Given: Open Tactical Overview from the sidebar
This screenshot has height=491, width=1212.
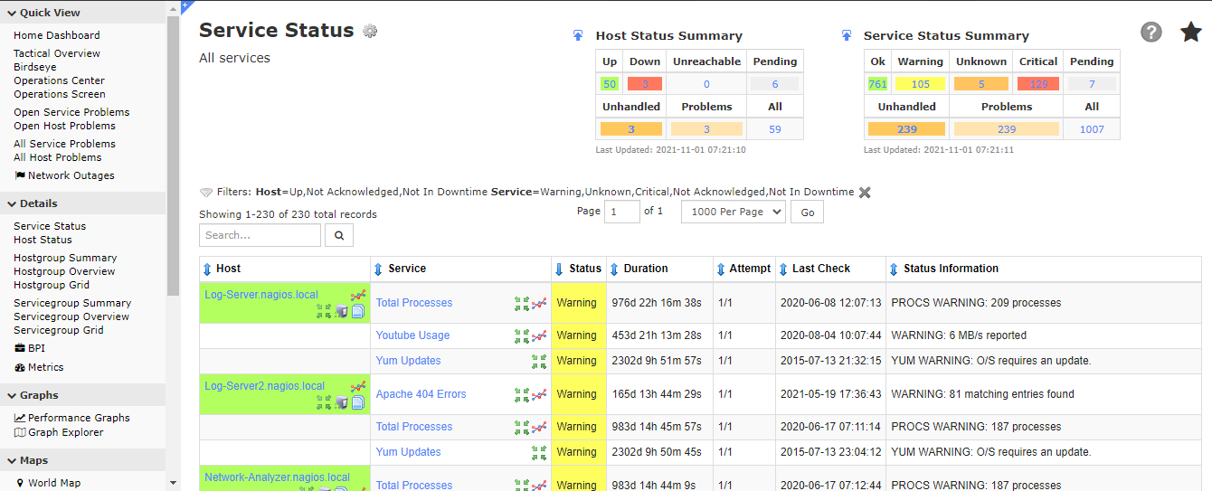Looking at the screenshot, I should [57, 53].
